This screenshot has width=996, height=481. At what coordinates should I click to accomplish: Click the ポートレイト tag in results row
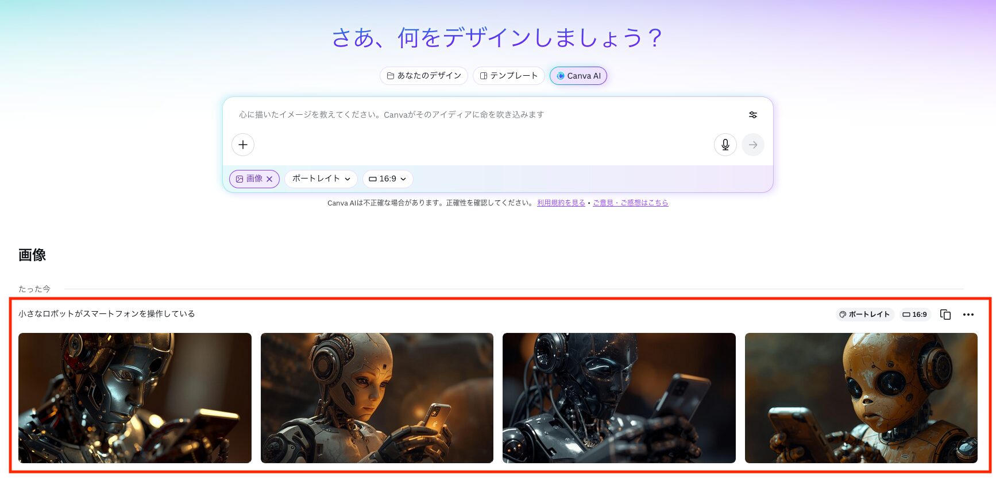(x=864, y=315)
